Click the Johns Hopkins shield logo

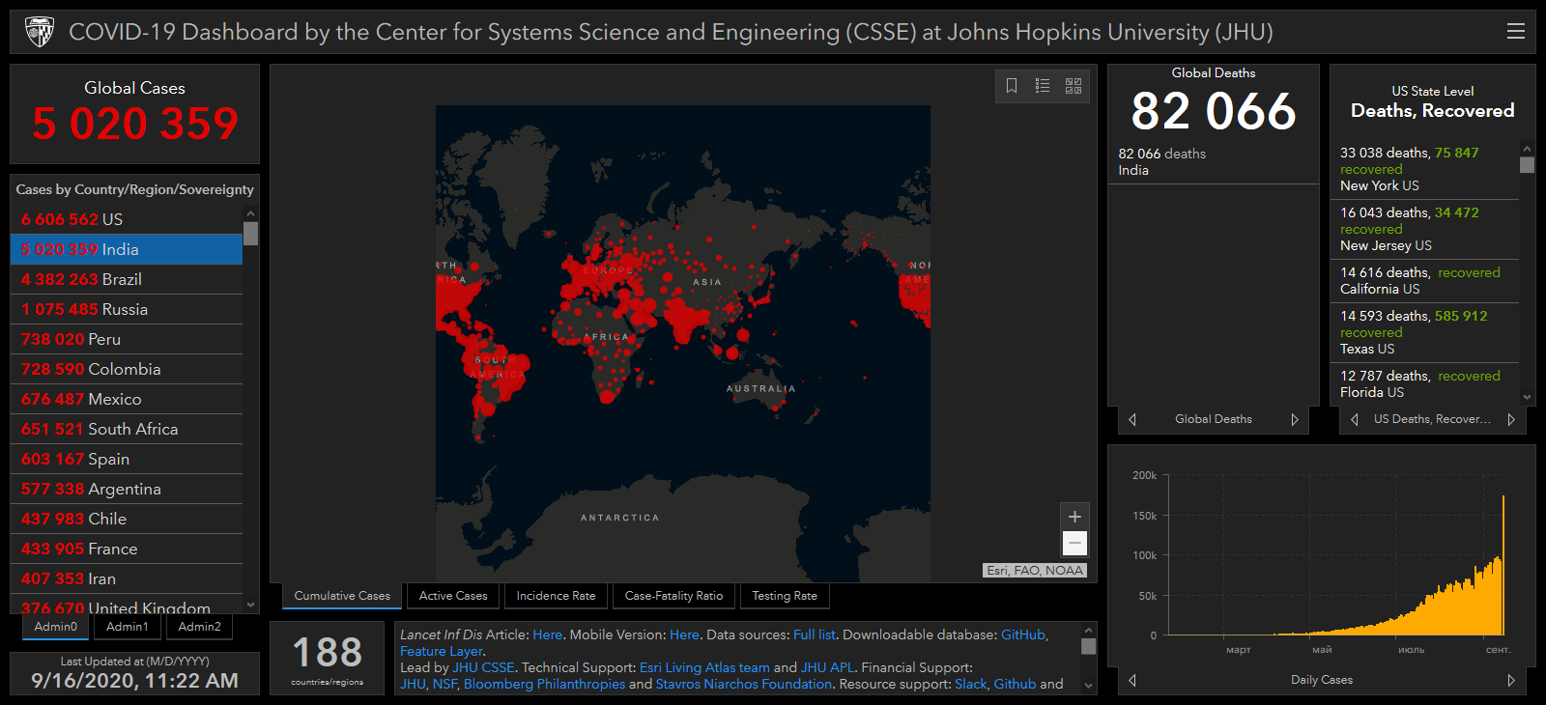tap(40, 32)
